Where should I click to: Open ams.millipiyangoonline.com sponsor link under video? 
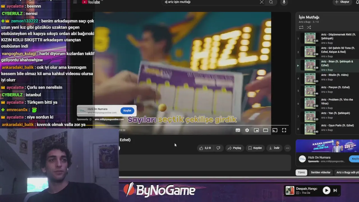tap(109, 119)
